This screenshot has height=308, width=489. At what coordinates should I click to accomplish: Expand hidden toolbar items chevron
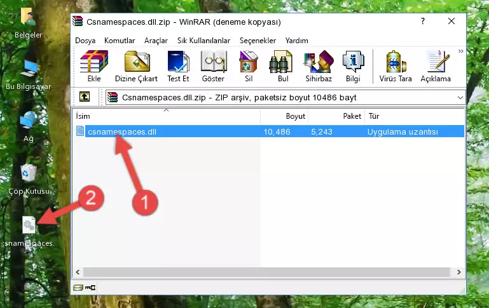[460, 51]
